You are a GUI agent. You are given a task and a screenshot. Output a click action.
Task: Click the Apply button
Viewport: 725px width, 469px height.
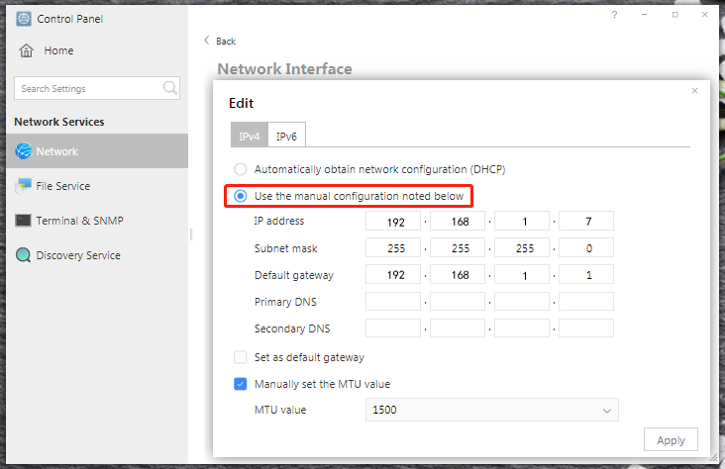[x=671, y=440]
